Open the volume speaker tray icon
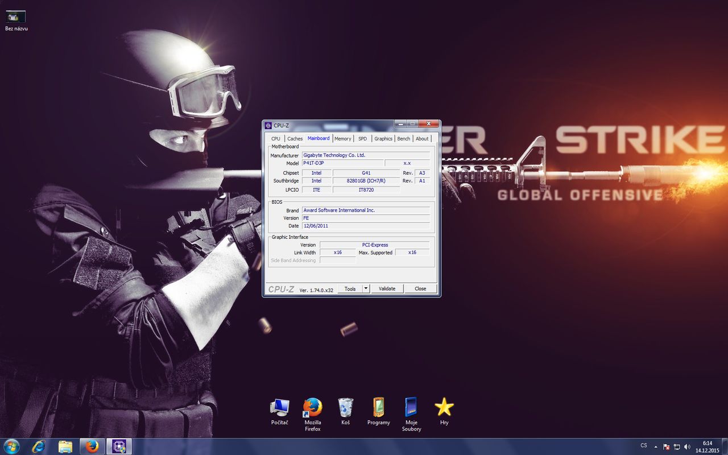 point(687,446)
